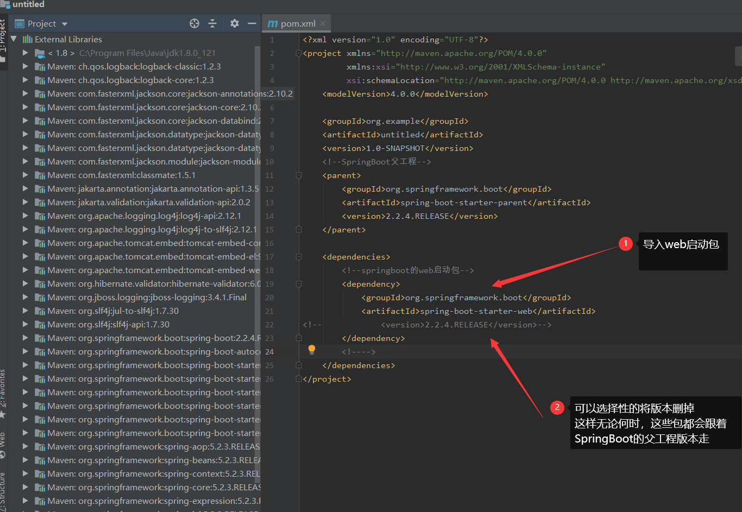Expand the JDK 1.8 node arrow
The height and width of the screenshot is (512, 742).
coord(25,53)
